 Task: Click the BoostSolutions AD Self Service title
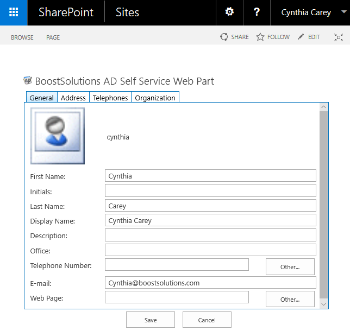click(124, 81)
